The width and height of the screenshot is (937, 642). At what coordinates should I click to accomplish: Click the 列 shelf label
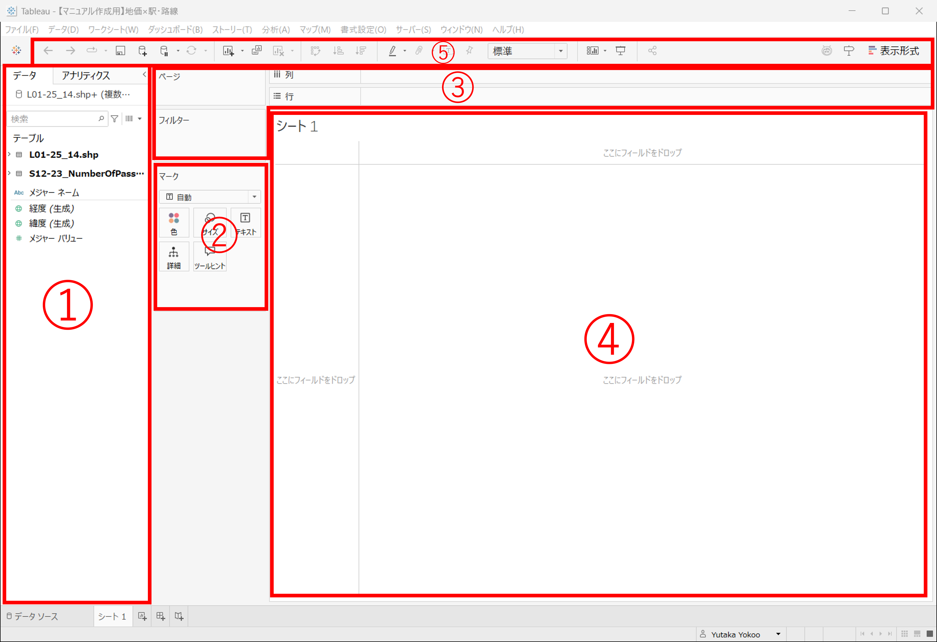[x=289, y=75]
